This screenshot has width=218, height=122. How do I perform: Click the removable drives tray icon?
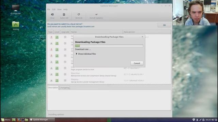pos(203,120)
